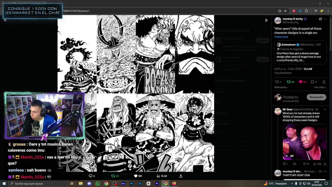Viewport: 332px width, 187px height.
Task: Open monkey D dorky's profile avatar
Action: [278, 21]
